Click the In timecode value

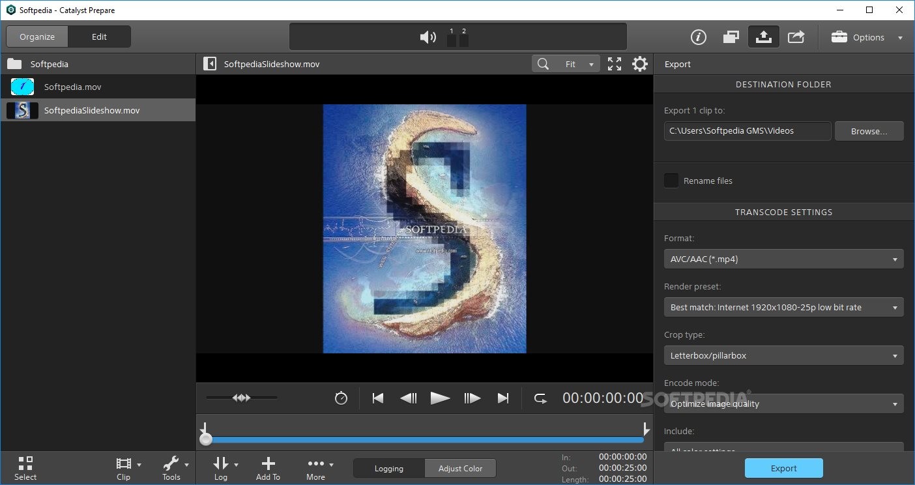622,457
